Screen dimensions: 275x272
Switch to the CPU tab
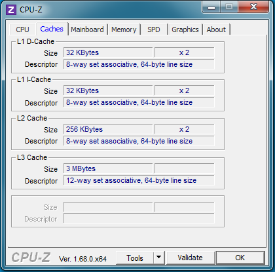pyautogui.click(x=22, y=29)
